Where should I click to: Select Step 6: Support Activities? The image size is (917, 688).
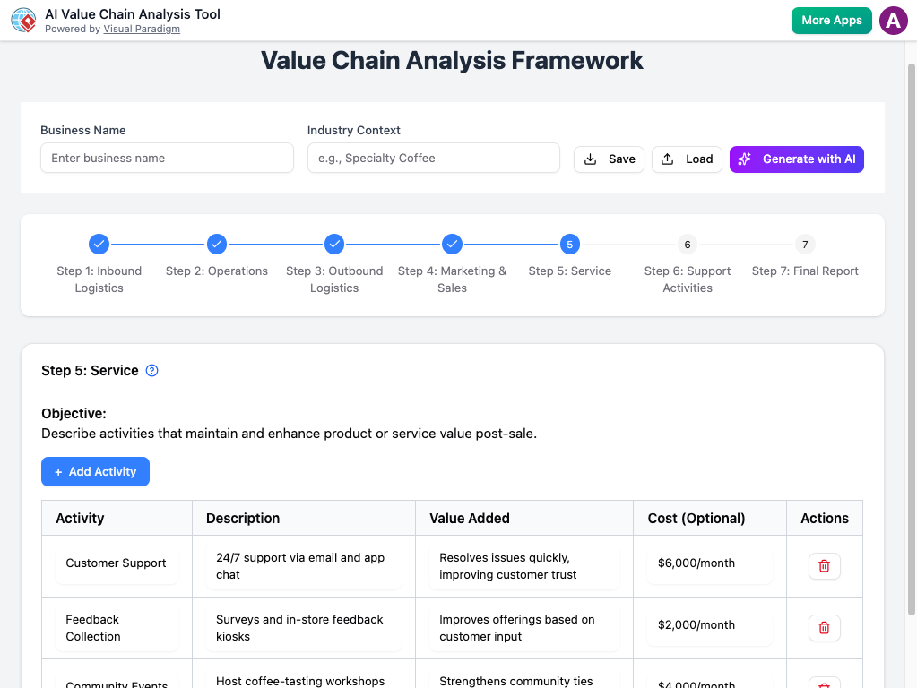point(687,244)
